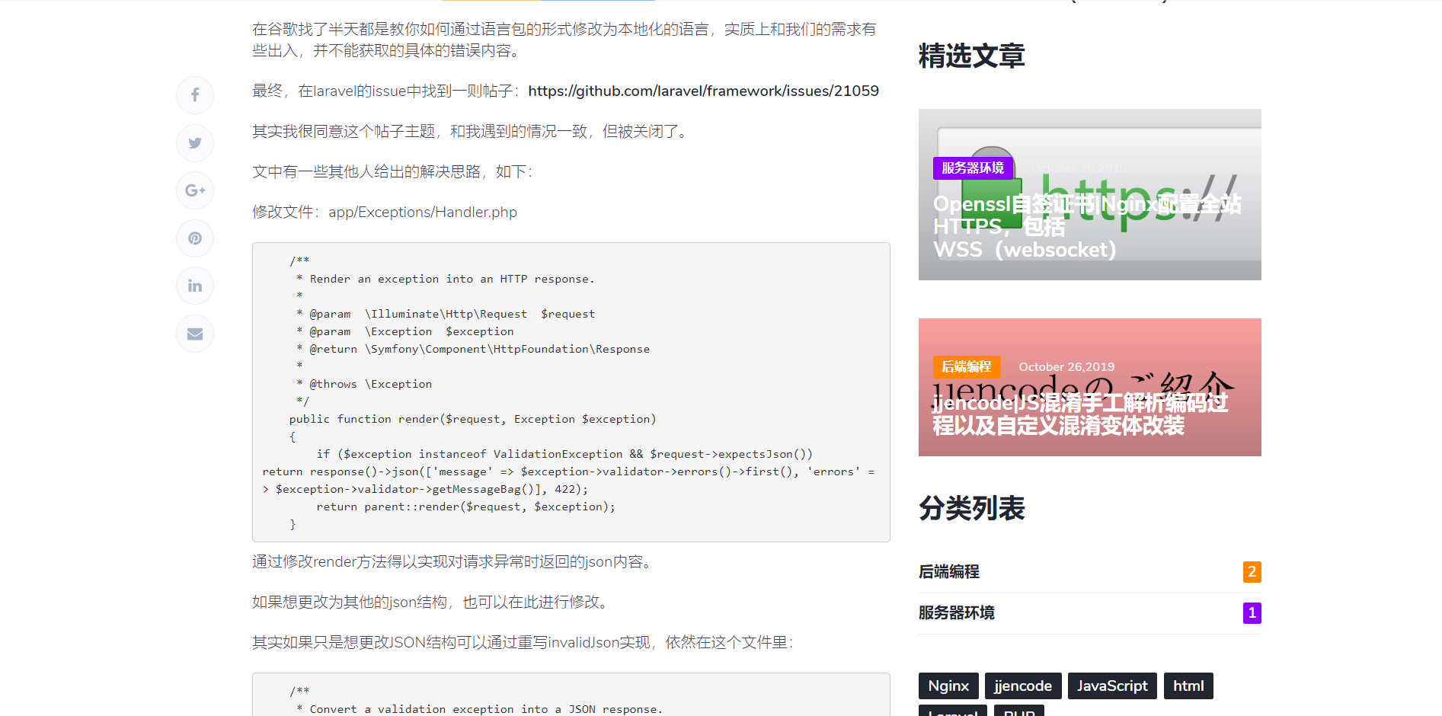Share via Google Plus icon
Screen dimensions: 1442x716
tap(195, 190)
